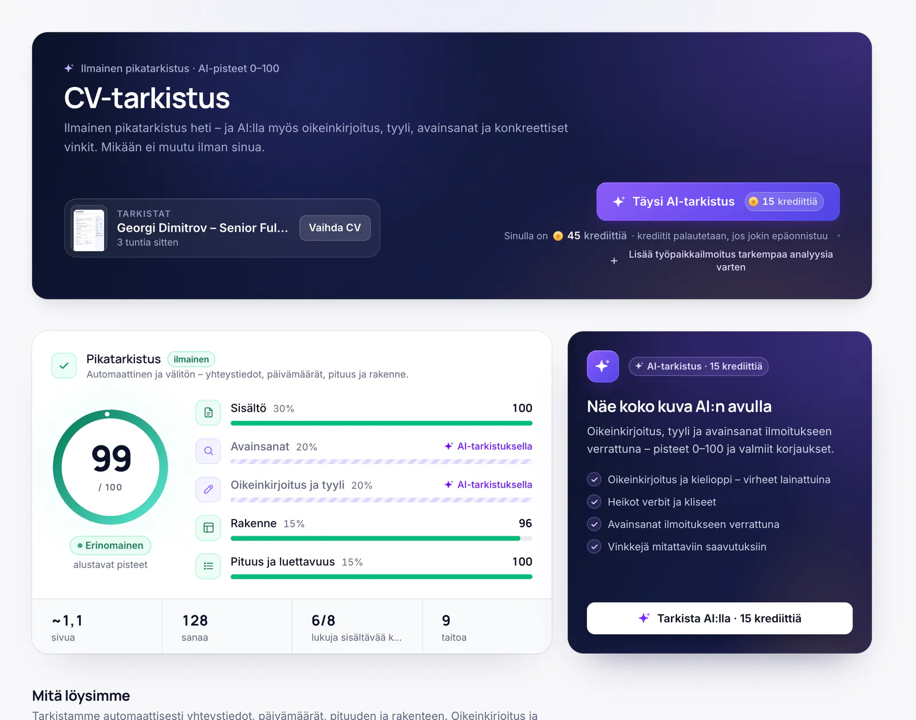Screen dimensions: 916x720
Task: Open the Georgi Dimitrov CV thumbnail
Action: (x=89, y=228)
